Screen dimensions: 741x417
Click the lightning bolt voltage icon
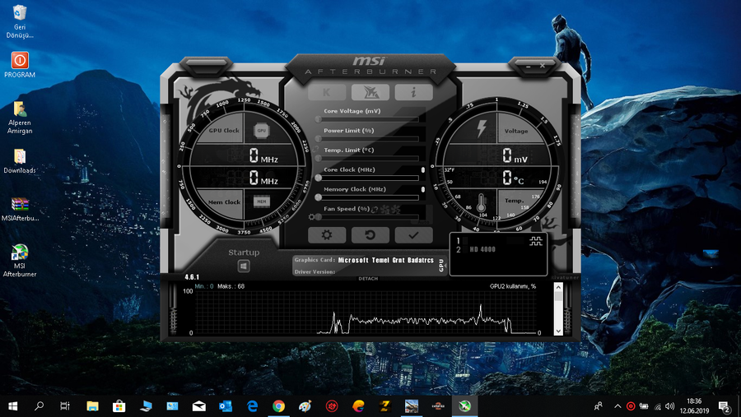482,128
